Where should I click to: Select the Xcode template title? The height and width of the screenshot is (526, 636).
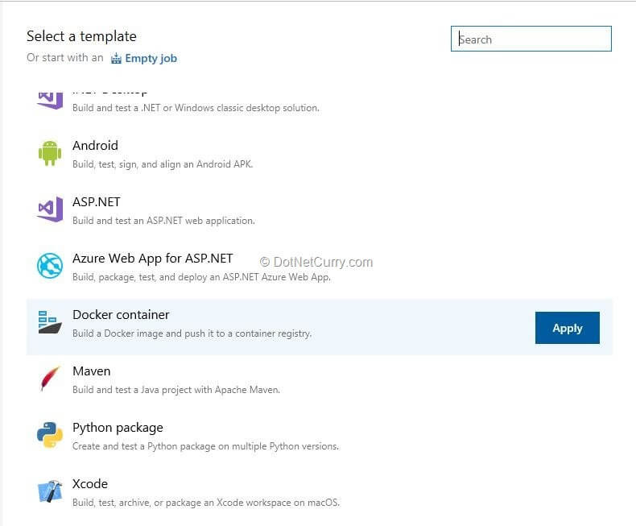coord(90,484)
